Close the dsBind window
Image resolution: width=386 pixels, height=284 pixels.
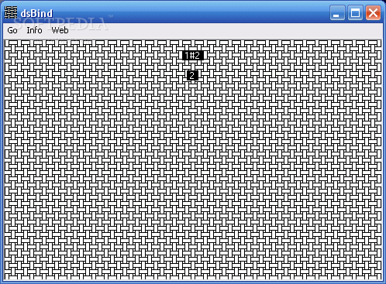coord(373,12)
